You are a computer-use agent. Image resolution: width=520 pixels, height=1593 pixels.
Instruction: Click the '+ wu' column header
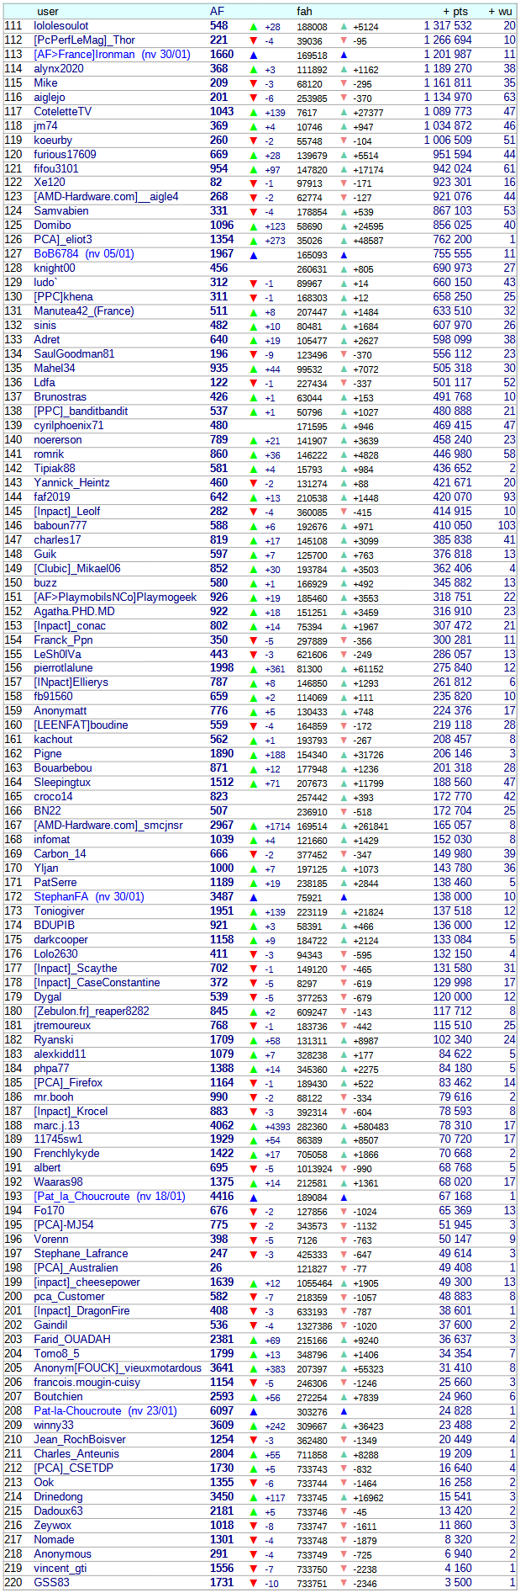tap(500, 12)
